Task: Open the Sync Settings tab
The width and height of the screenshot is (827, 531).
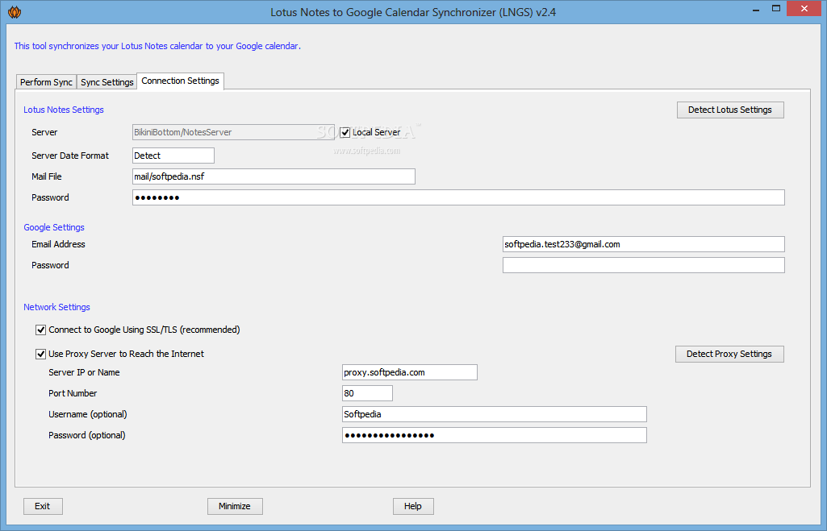Action: [107, 82]
